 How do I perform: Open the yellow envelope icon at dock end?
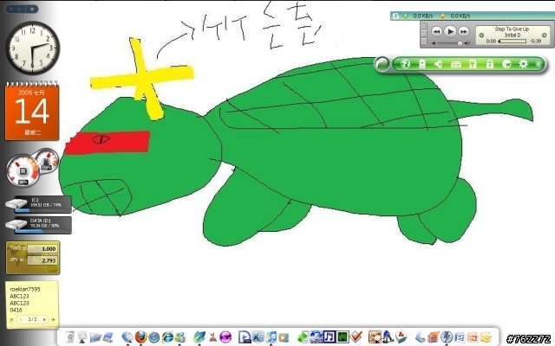(x=486, y=337)
